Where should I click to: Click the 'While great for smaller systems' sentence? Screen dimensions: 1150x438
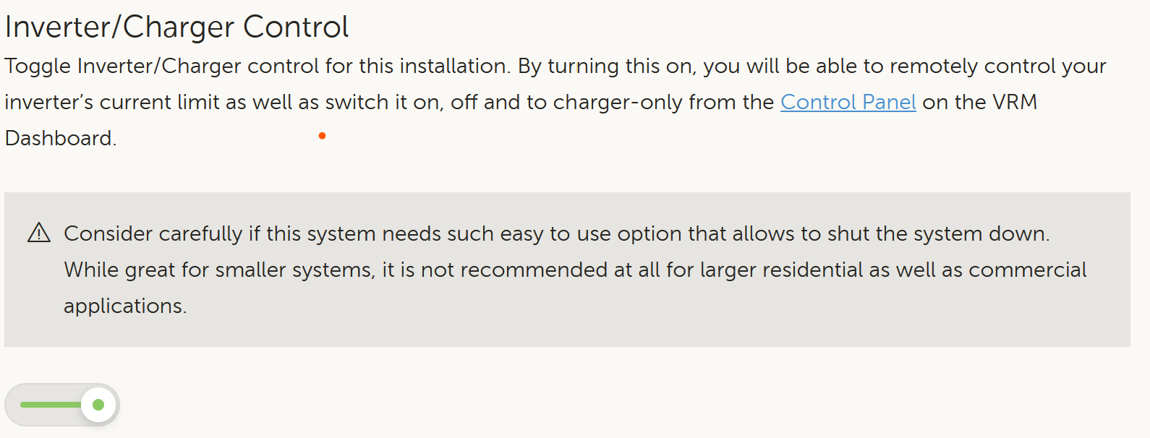(x=575, y=270)
